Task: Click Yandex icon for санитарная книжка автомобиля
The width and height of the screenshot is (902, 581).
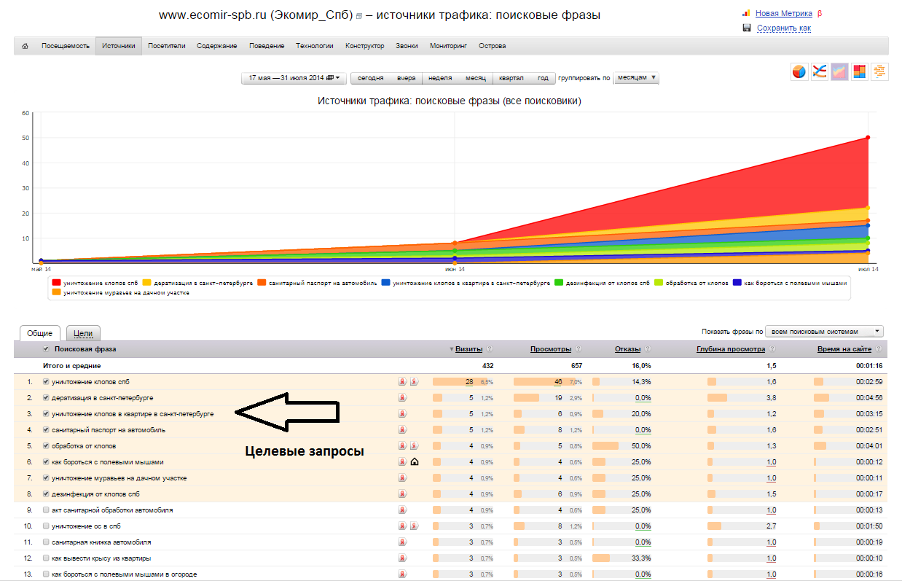Action: tap(401, 542)
